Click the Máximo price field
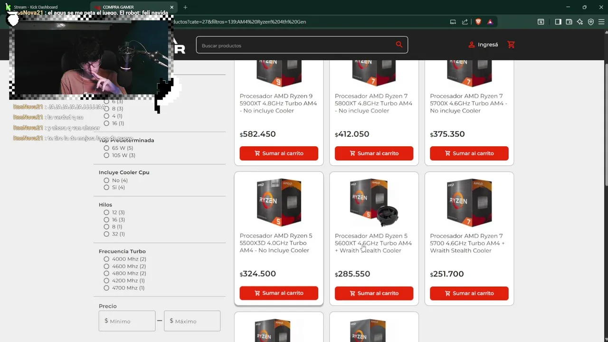Viewport: 608px width, 342px height. (x=192, y=321)
